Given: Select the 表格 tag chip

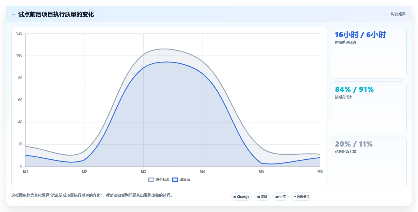Looking at the screenshot, I should click(262, 197).
